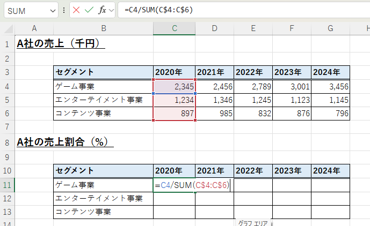Select the title cell A社の売上（千円）
The image size is (370, 226).
60,44
